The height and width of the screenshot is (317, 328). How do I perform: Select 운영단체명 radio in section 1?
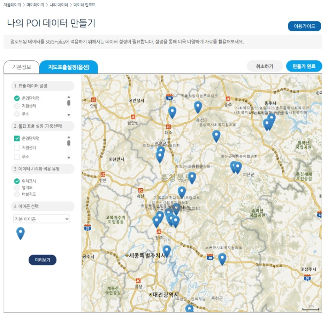click(x=17, y=98)
